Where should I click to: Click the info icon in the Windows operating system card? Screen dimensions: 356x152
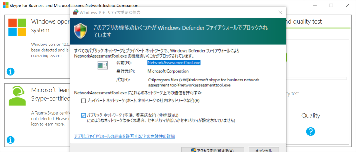(x=10, y=71)
